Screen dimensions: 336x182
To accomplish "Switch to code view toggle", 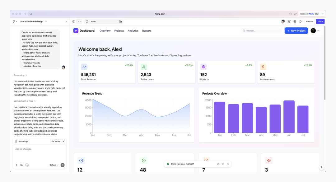I will click(79, 21).
